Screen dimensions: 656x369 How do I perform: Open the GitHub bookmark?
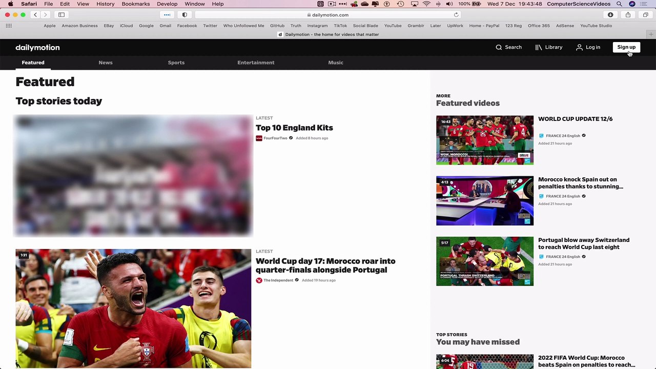point(277,26)
